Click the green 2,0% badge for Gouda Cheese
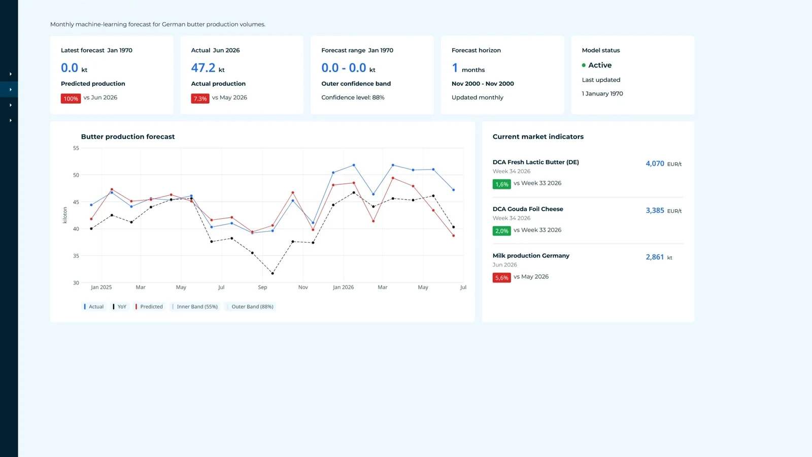 click(x=501, y=231)
